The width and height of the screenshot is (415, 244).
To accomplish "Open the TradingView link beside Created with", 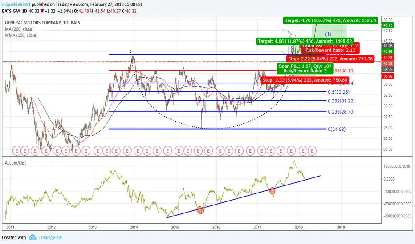I will (50, 237).
